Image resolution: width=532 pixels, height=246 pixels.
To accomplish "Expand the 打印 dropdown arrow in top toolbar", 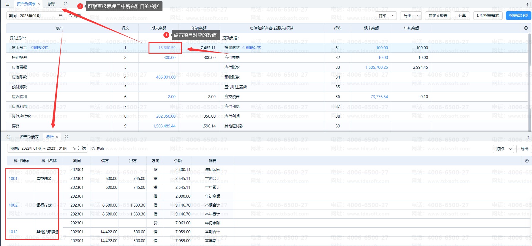I will [393, 16].
